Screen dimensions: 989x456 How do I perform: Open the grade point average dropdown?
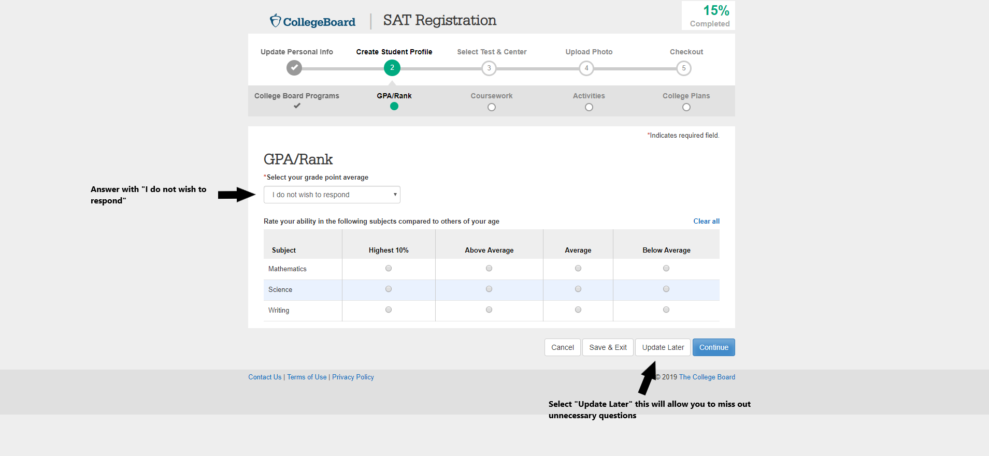(332, 195)
